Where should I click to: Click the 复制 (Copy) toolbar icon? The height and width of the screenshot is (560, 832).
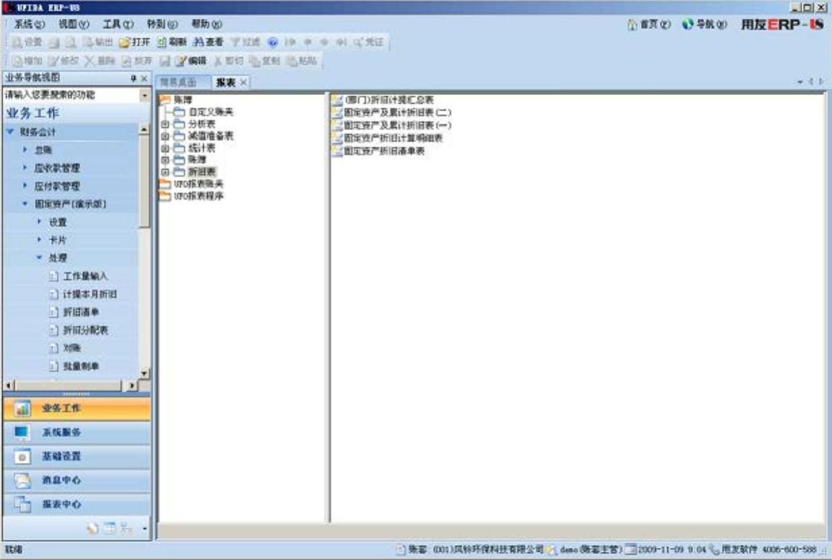254,61
